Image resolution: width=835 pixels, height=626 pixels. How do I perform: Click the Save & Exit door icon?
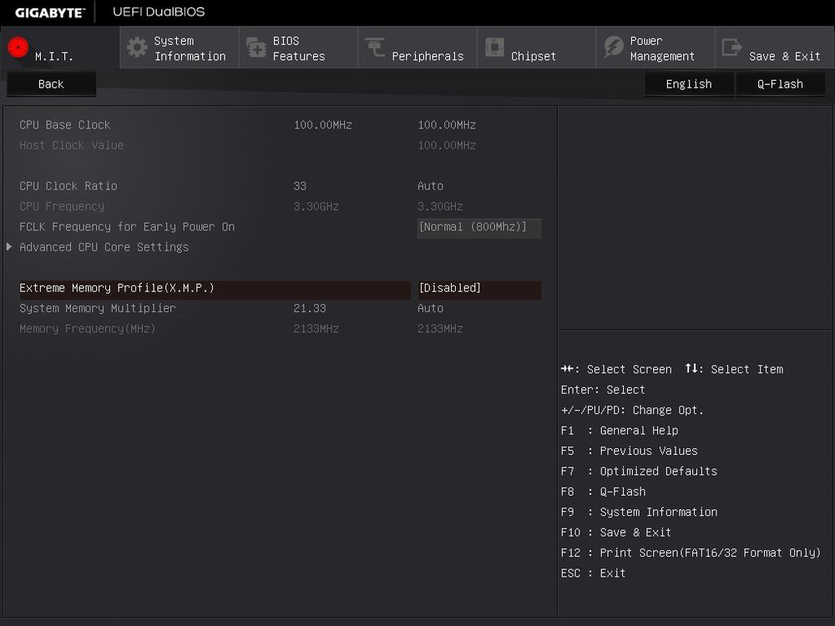click(731, 48)
